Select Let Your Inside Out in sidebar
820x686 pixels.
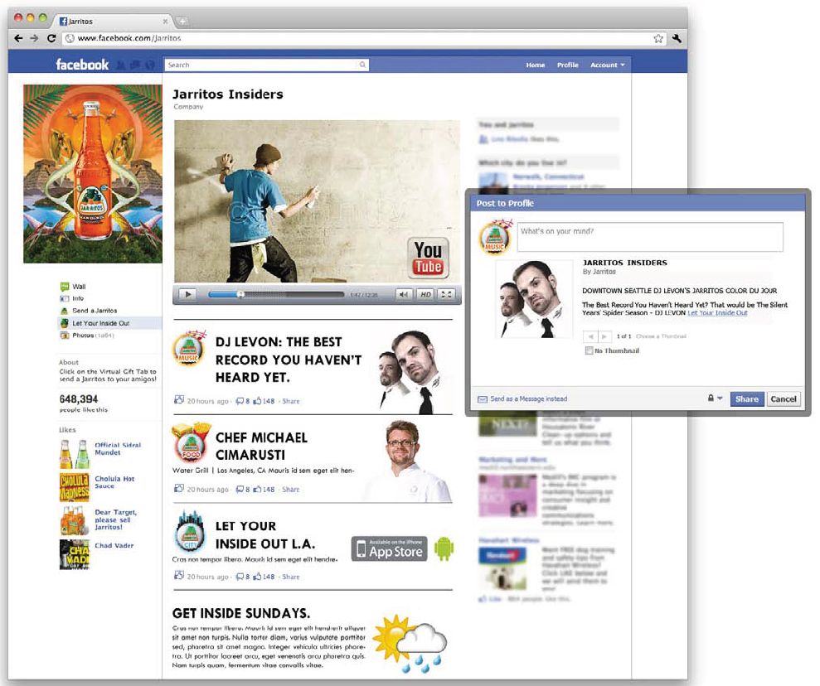click(101, 323)
